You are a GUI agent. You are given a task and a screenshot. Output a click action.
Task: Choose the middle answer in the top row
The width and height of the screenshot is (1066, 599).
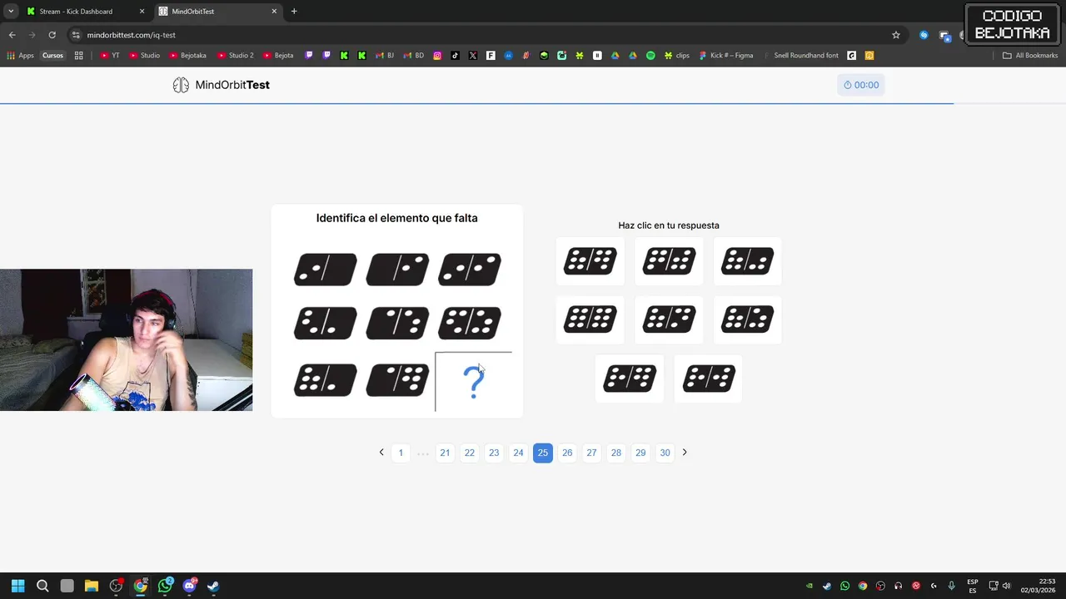tap(669, 261)
